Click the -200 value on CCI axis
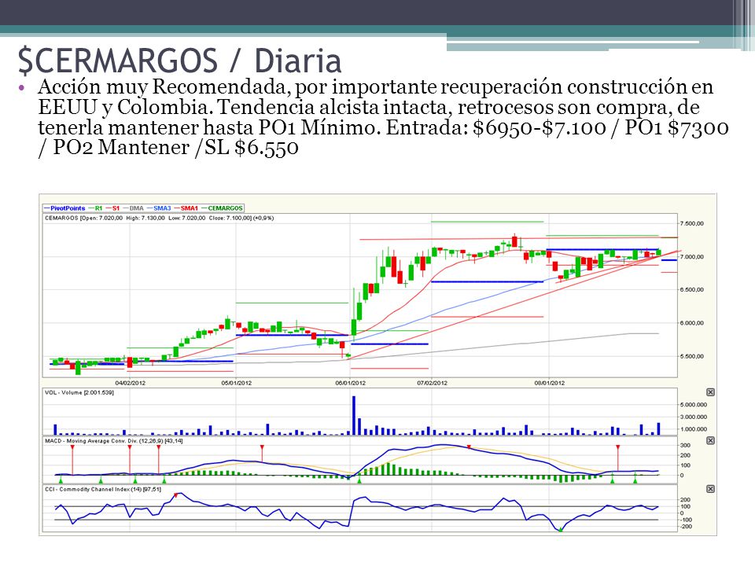The image size is (755, 566). [685, 527]
